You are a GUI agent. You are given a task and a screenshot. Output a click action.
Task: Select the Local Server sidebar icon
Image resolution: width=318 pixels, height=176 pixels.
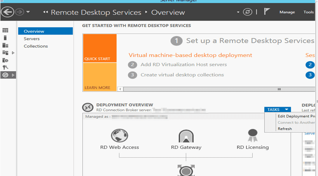[x=5, y=38]
